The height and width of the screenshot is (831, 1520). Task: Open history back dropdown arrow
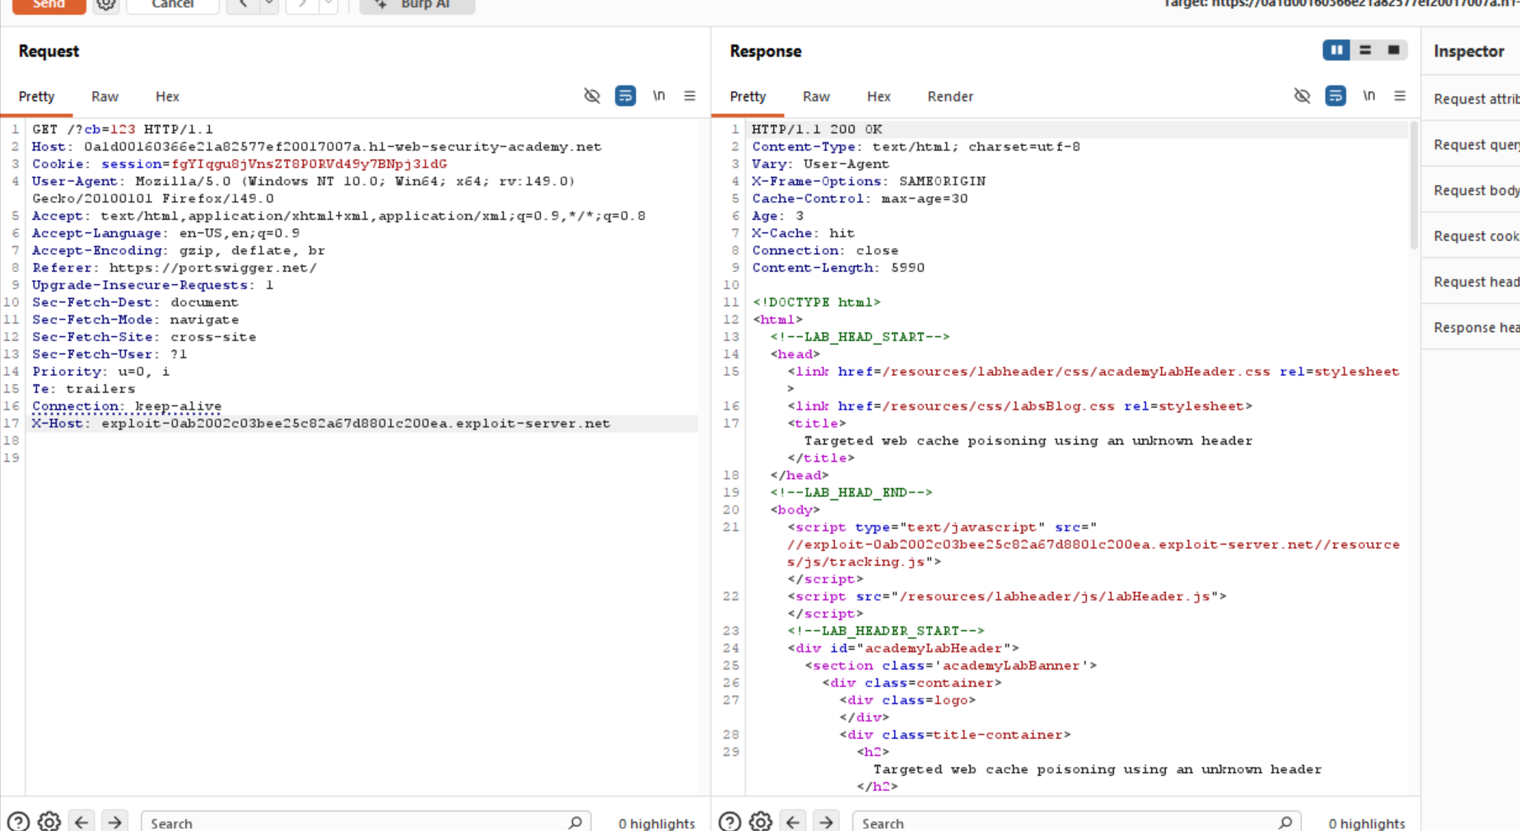click(x=269, y=4)
